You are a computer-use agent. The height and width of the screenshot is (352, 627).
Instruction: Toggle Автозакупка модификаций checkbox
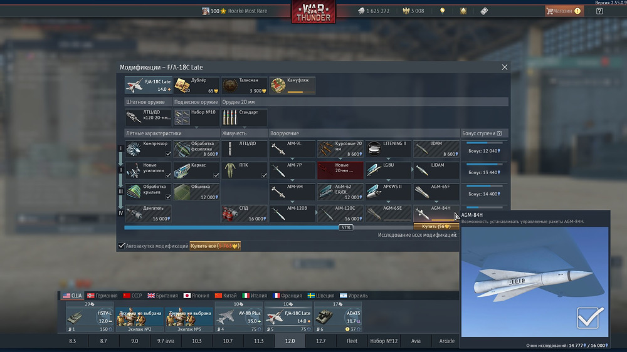pyautogui.click(x=122, y=246)
